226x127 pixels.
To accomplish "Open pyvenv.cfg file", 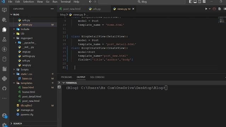I will pyautogui.click(x=27, y=114).
